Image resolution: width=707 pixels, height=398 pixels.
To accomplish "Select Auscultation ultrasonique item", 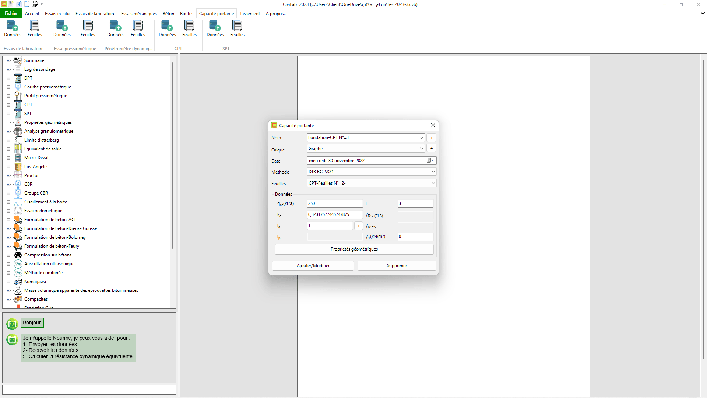I will (49, 264).
